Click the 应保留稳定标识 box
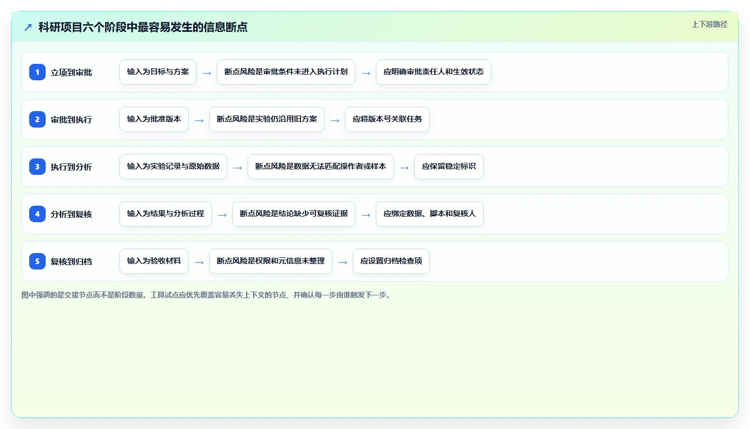750x429 pixels. pyautogui.click(x=449, y=167)
